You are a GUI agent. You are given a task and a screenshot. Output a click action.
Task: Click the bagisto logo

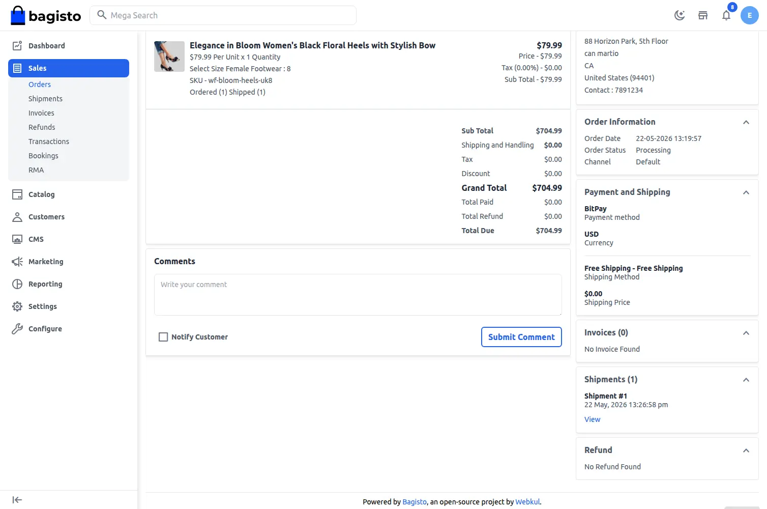(x=46, y=16)
